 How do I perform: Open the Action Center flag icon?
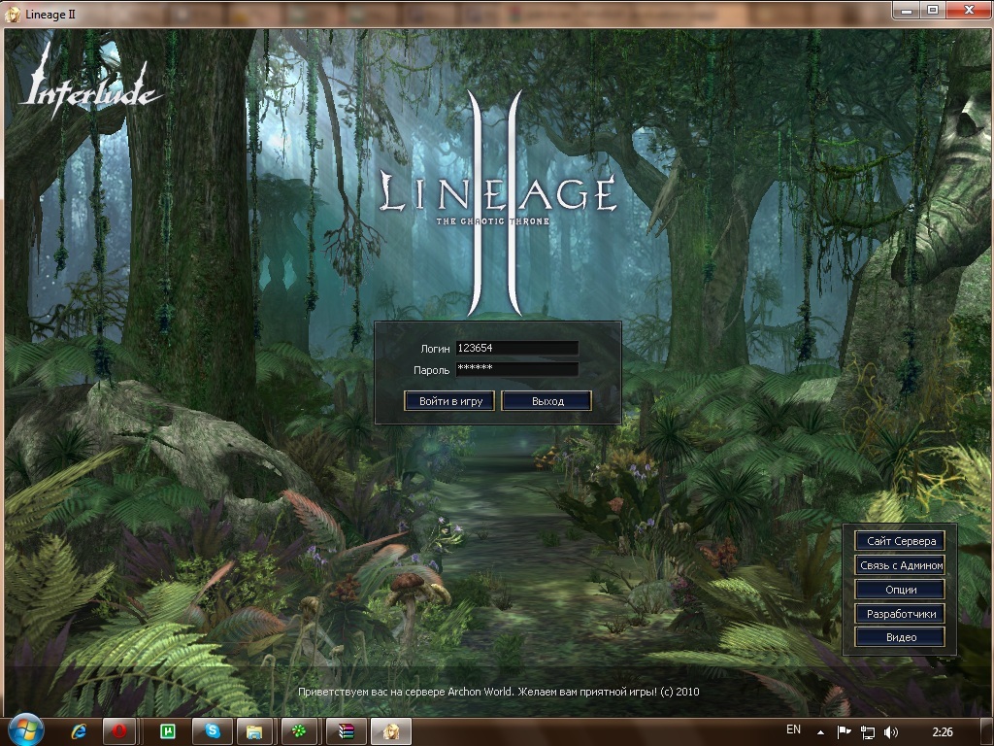coord(844,732)
